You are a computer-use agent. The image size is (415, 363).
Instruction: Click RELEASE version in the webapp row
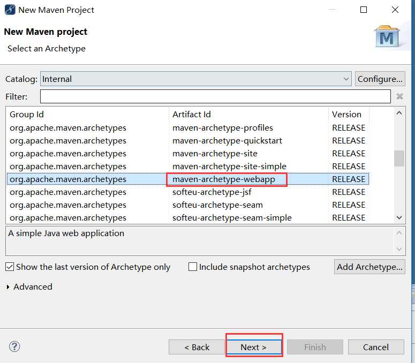(349, 179)
